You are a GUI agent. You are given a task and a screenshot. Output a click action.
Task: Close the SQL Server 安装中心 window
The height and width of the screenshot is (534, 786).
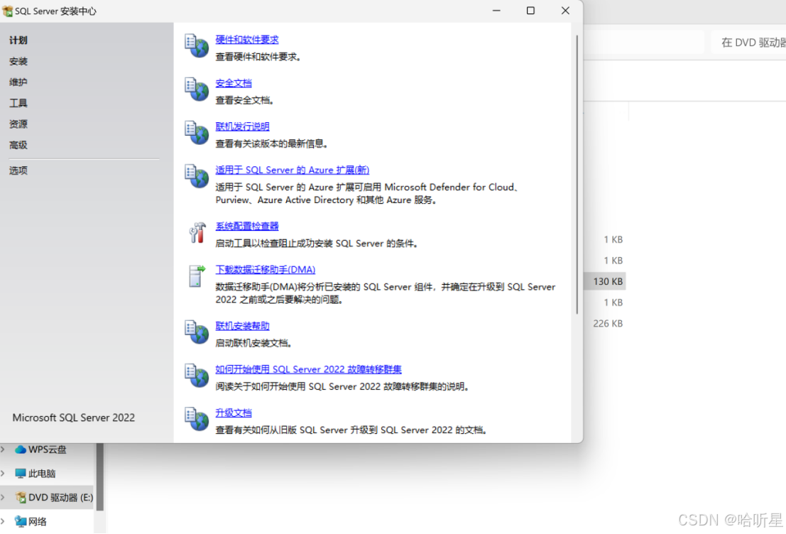coord(565,11)
